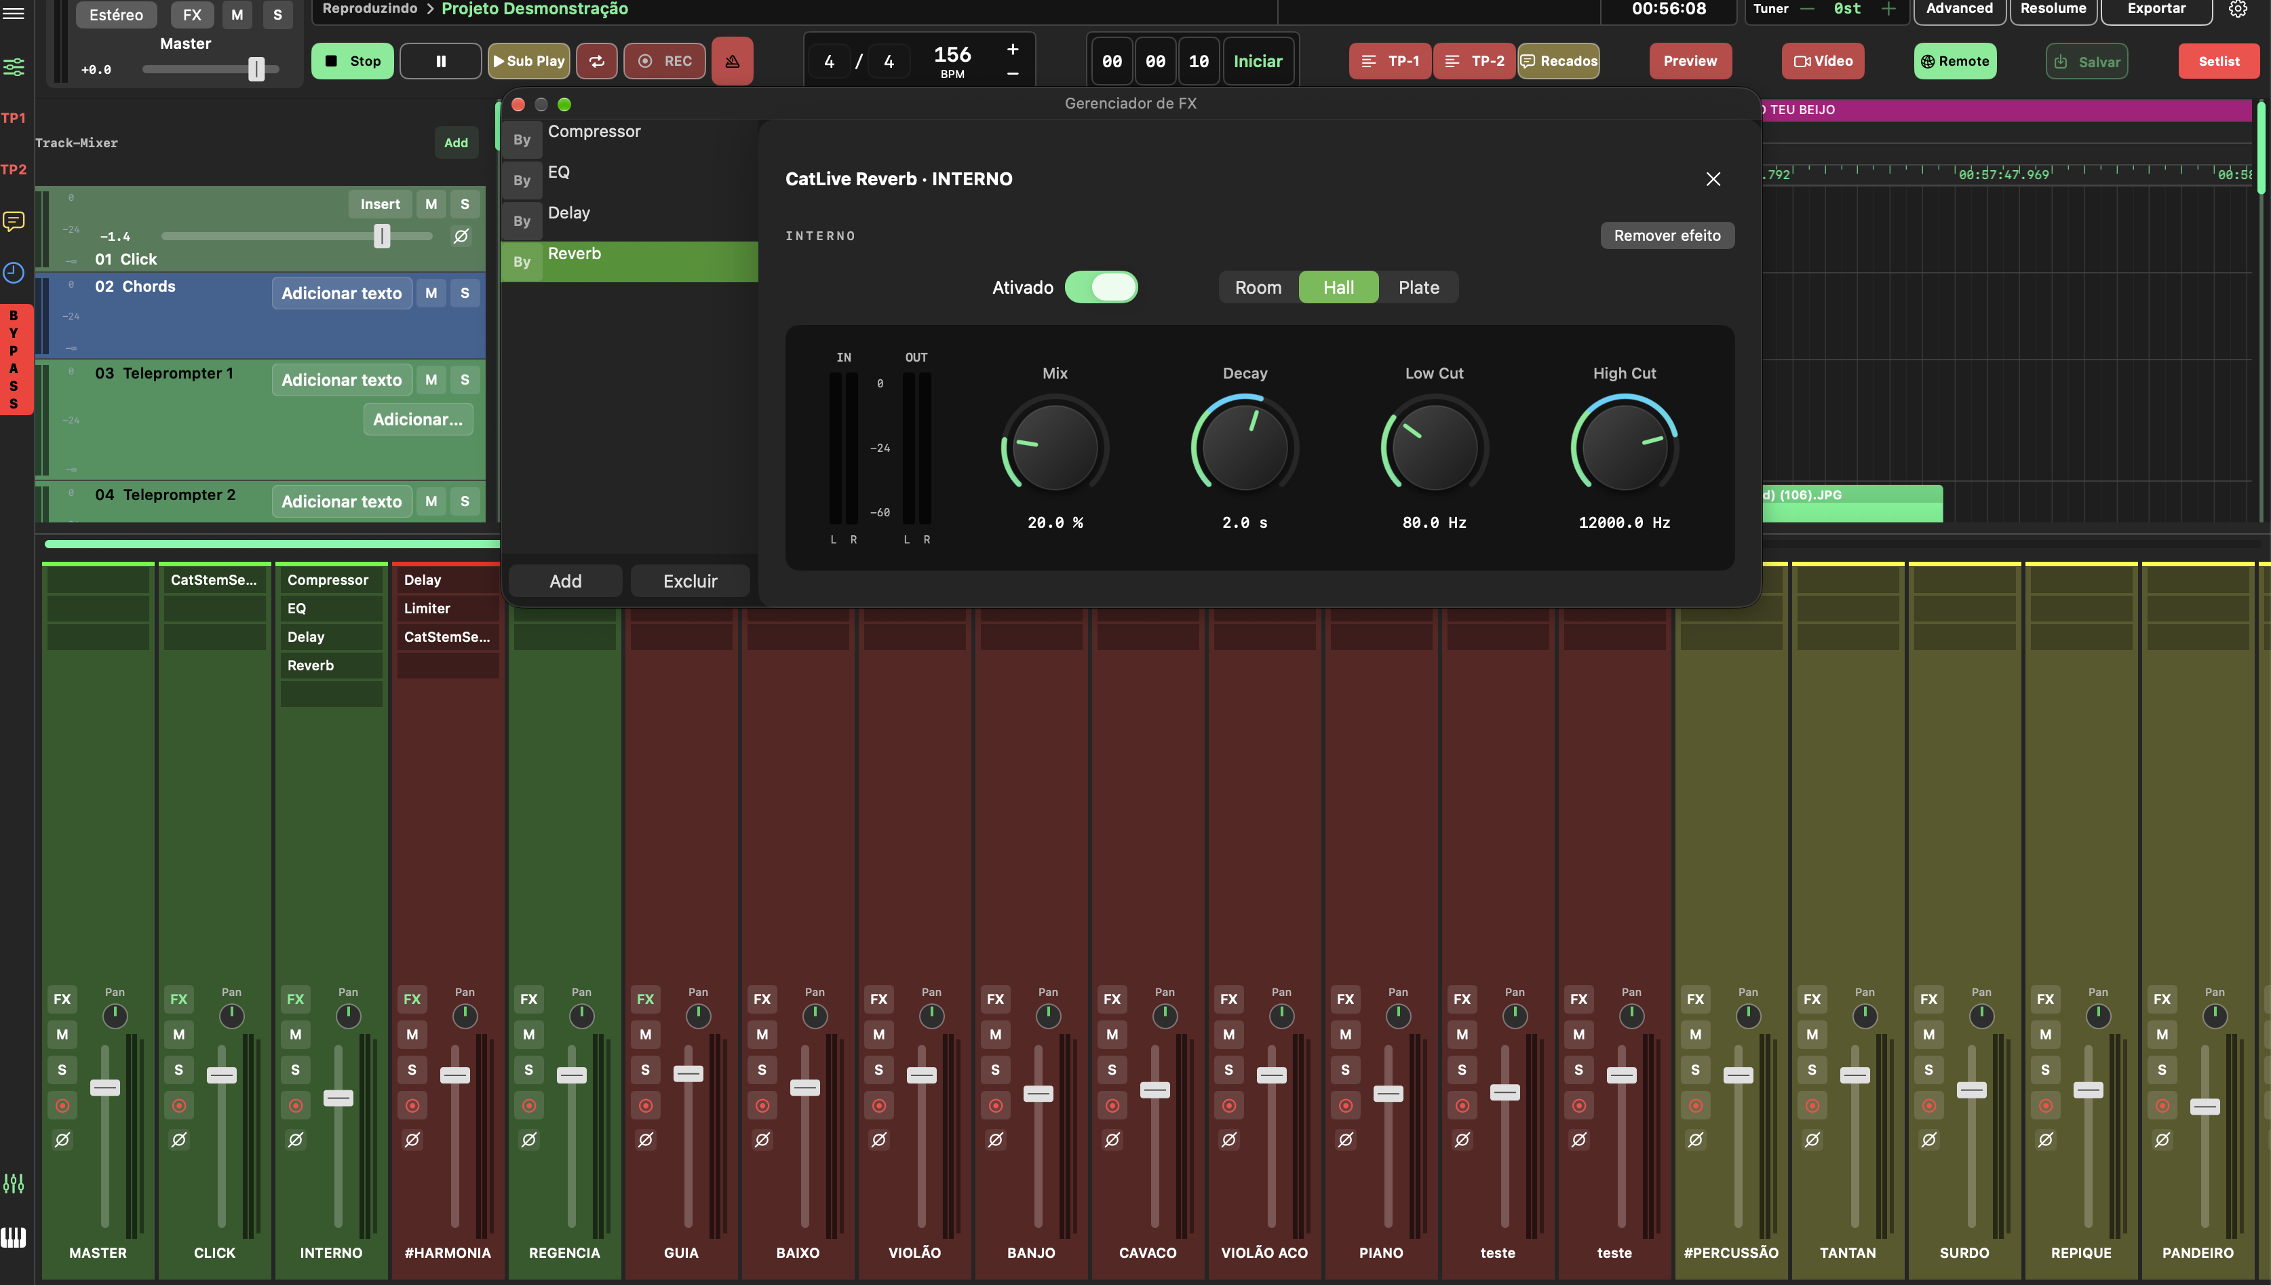Click the settings gear icon

click(2238, 9)
